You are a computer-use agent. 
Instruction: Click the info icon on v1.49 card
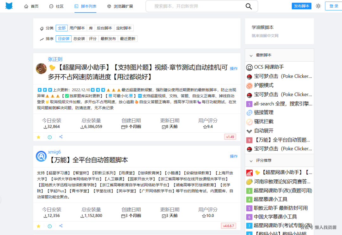click(50, 137)
